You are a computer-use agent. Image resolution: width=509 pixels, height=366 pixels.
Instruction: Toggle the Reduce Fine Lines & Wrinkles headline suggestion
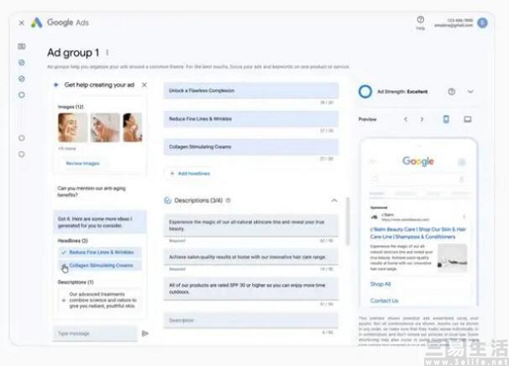point(64,252)
